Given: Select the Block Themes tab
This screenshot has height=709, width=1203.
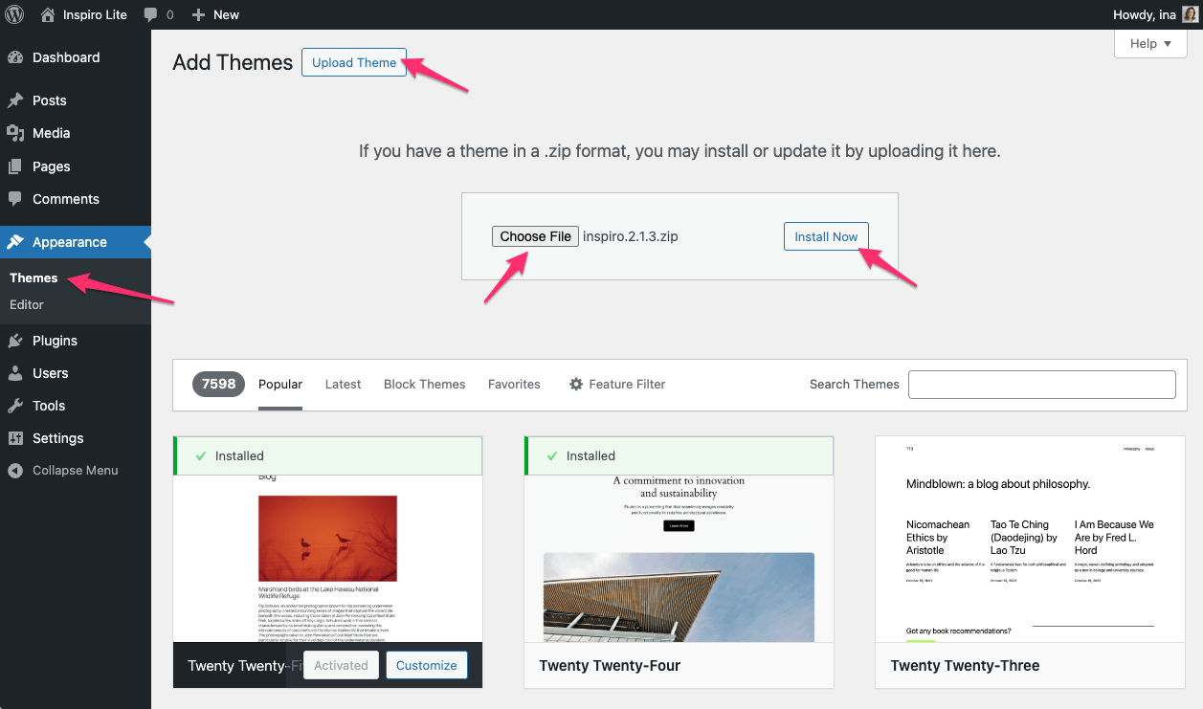Looking at the screenshot, I should pyautogui.click(x=424, y=384).
